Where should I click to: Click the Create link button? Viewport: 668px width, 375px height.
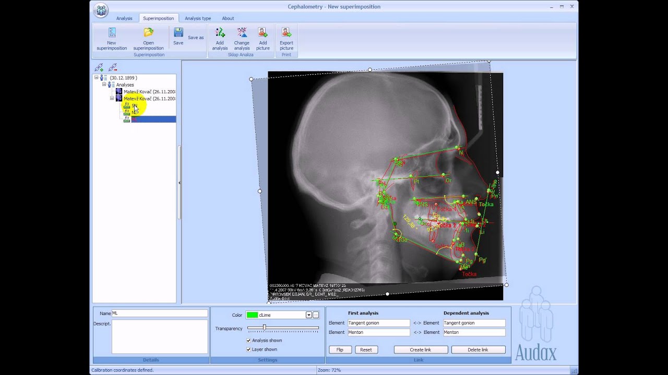[421, 349]
